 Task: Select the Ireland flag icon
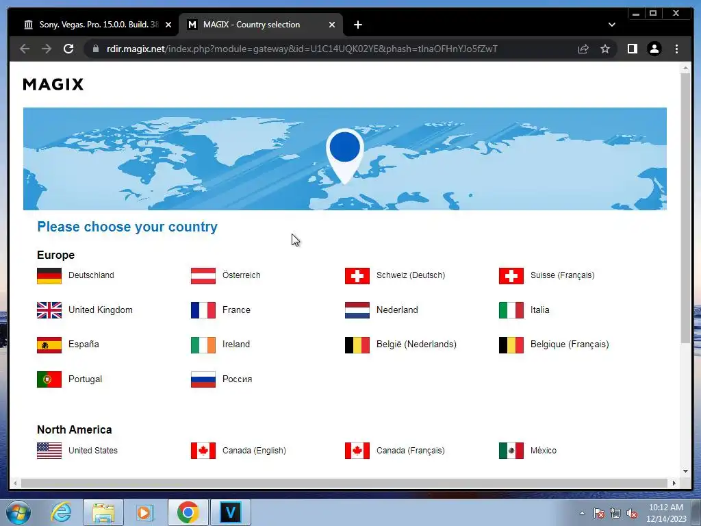tap(203, 345)
